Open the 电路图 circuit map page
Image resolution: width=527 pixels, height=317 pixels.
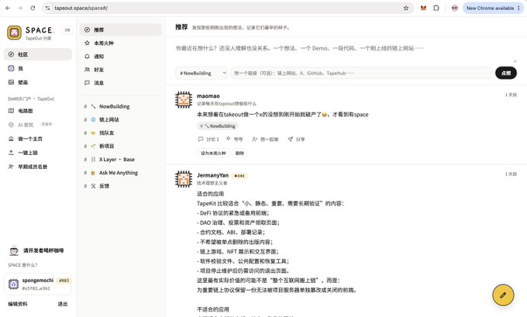(x=38, y=111)
